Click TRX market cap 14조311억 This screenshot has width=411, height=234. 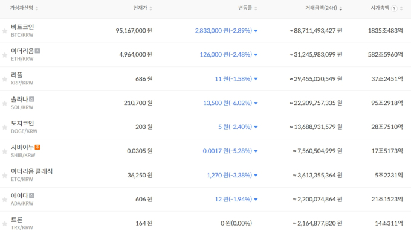pyautogui.click(x=389, y=223)
